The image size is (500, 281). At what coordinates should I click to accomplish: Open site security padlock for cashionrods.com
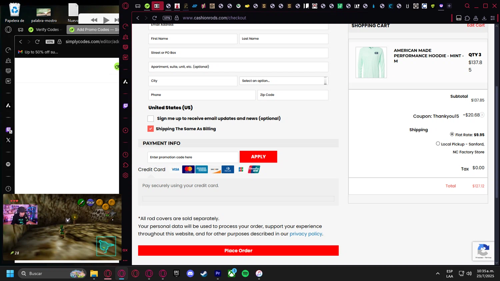(x=177, y=18)
